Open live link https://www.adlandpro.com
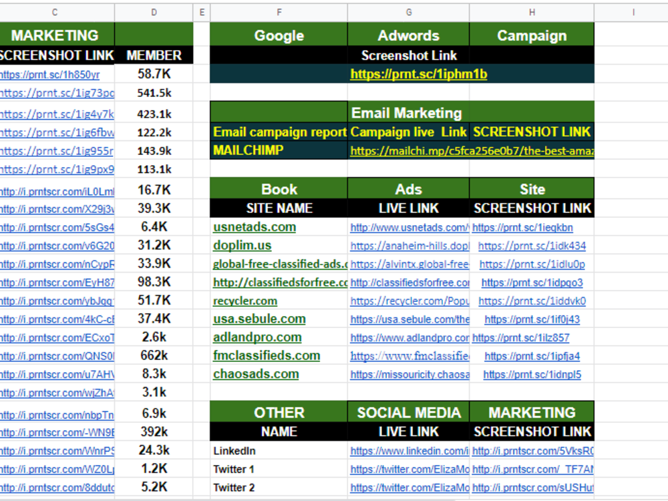The width and height of the screenshot is (668, 501). coord(409,338)
